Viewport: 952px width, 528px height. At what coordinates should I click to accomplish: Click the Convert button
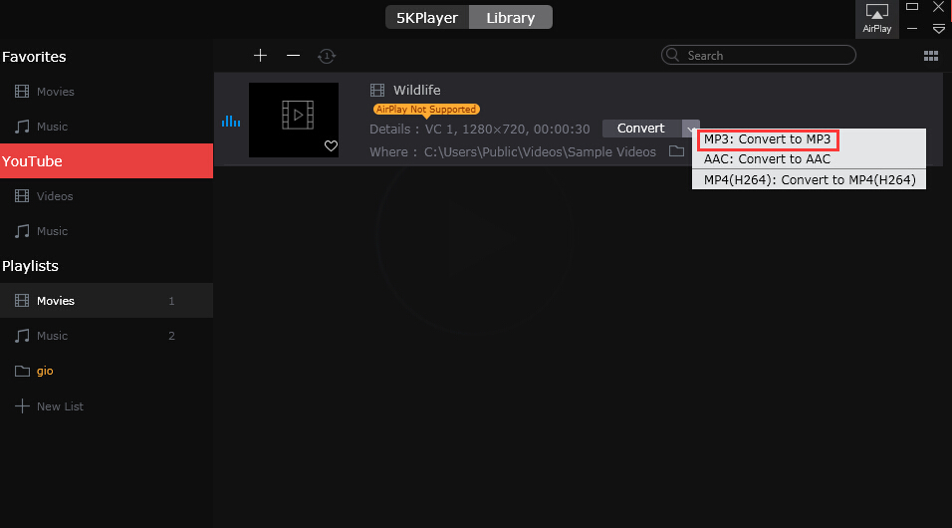coord(641,129)
